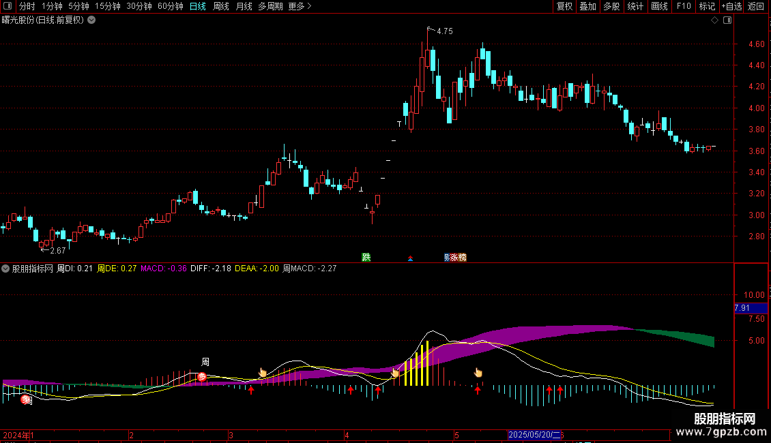Click the red 多 circle near 周 label

coord(201,377)
